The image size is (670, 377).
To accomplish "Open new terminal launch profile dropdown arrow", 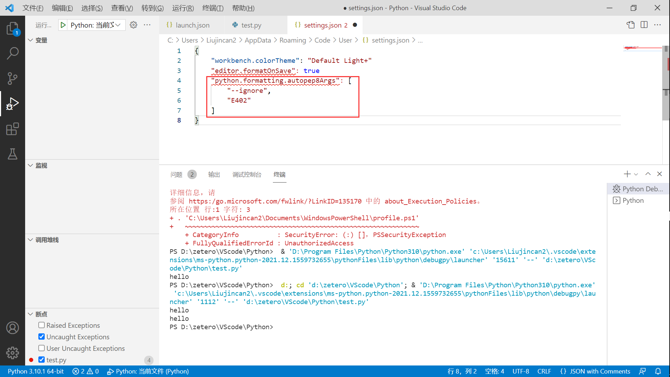I will click(x=636, y=174).
